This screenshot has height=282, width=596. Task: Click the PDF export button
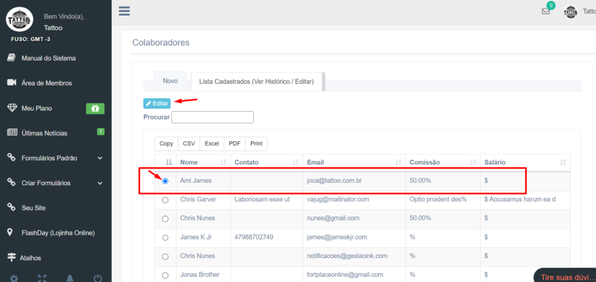235,144
